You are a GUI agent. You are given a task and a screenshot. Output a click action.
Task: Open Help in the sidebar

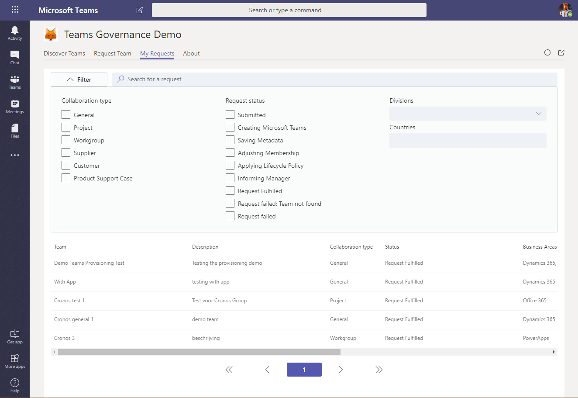(x=15, y=386)
